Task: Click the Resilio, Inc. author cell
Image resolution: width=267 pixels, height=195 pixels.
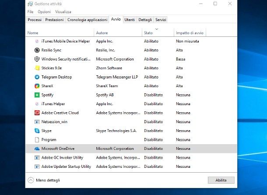Action: [105, 50]
